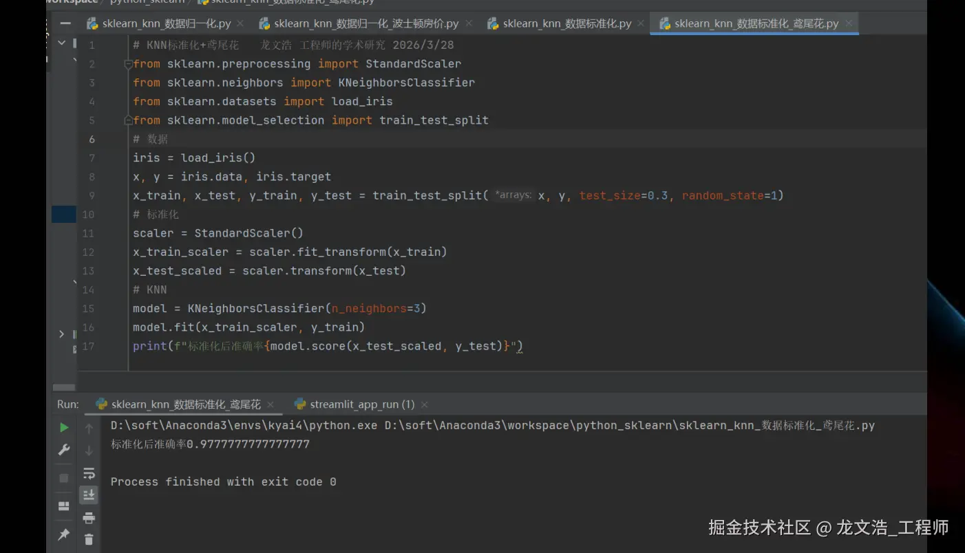This screenshot has width=965, height=553.
Task: Click '# 标准化' comment on line 10
Action: click(156, 215)
